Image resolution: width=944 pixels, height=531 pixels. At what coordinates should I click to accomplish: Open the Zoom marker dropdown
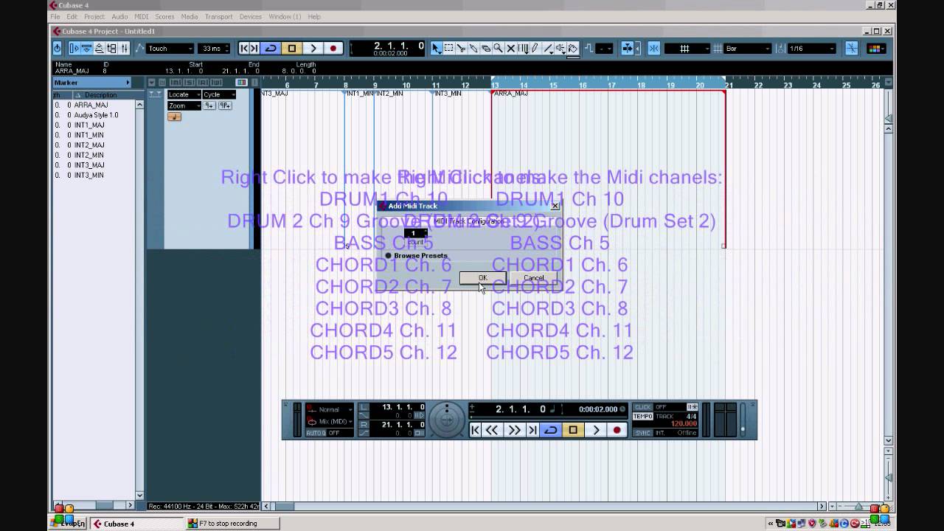184,105
